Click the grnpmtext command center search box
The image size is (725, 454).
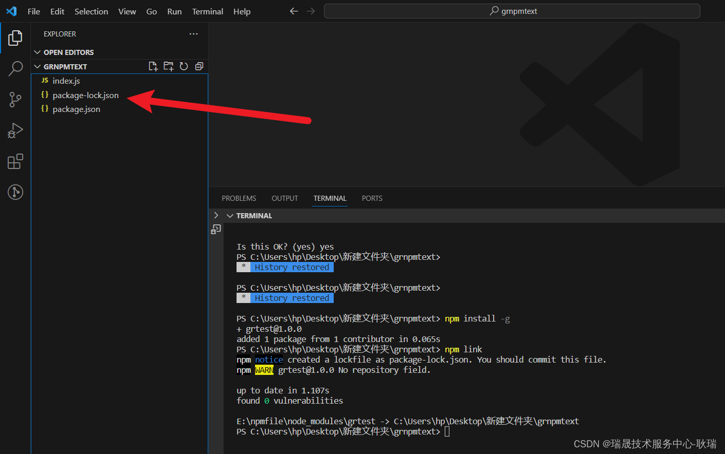512,11
